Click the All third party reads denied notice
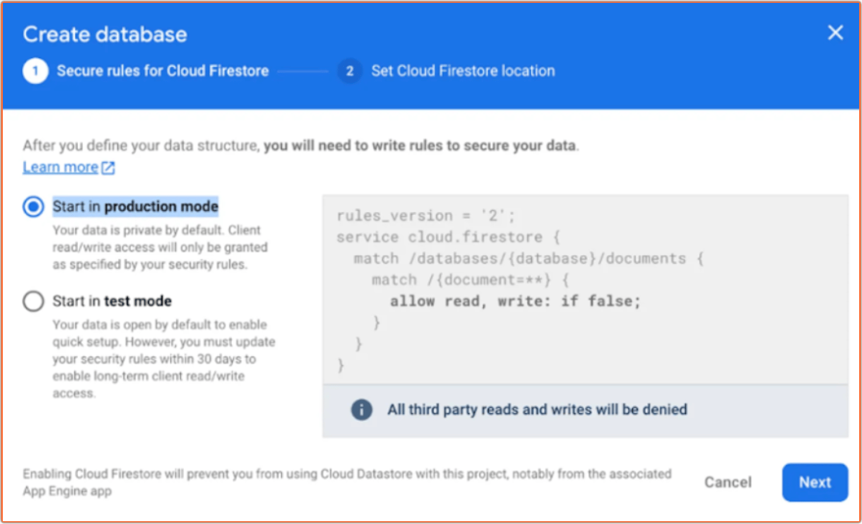This screenshot has width=862, height=524. point(537,410)
